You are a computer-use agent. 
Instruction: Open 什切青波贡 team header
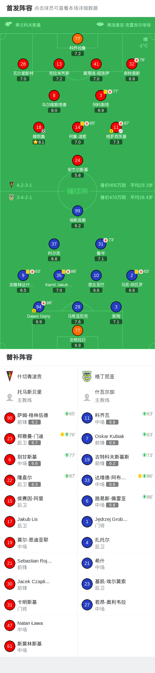click(x=39, y=376)
